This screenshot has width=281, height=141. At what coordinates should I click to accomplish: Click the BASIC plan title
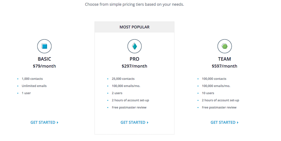pos(45,59)
